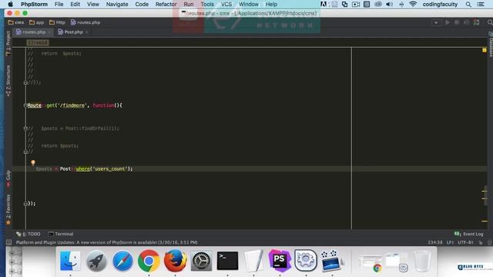Collapse the Route::get findmore function block
Viewport: 493px width, 277px height.
click(25, 105)
